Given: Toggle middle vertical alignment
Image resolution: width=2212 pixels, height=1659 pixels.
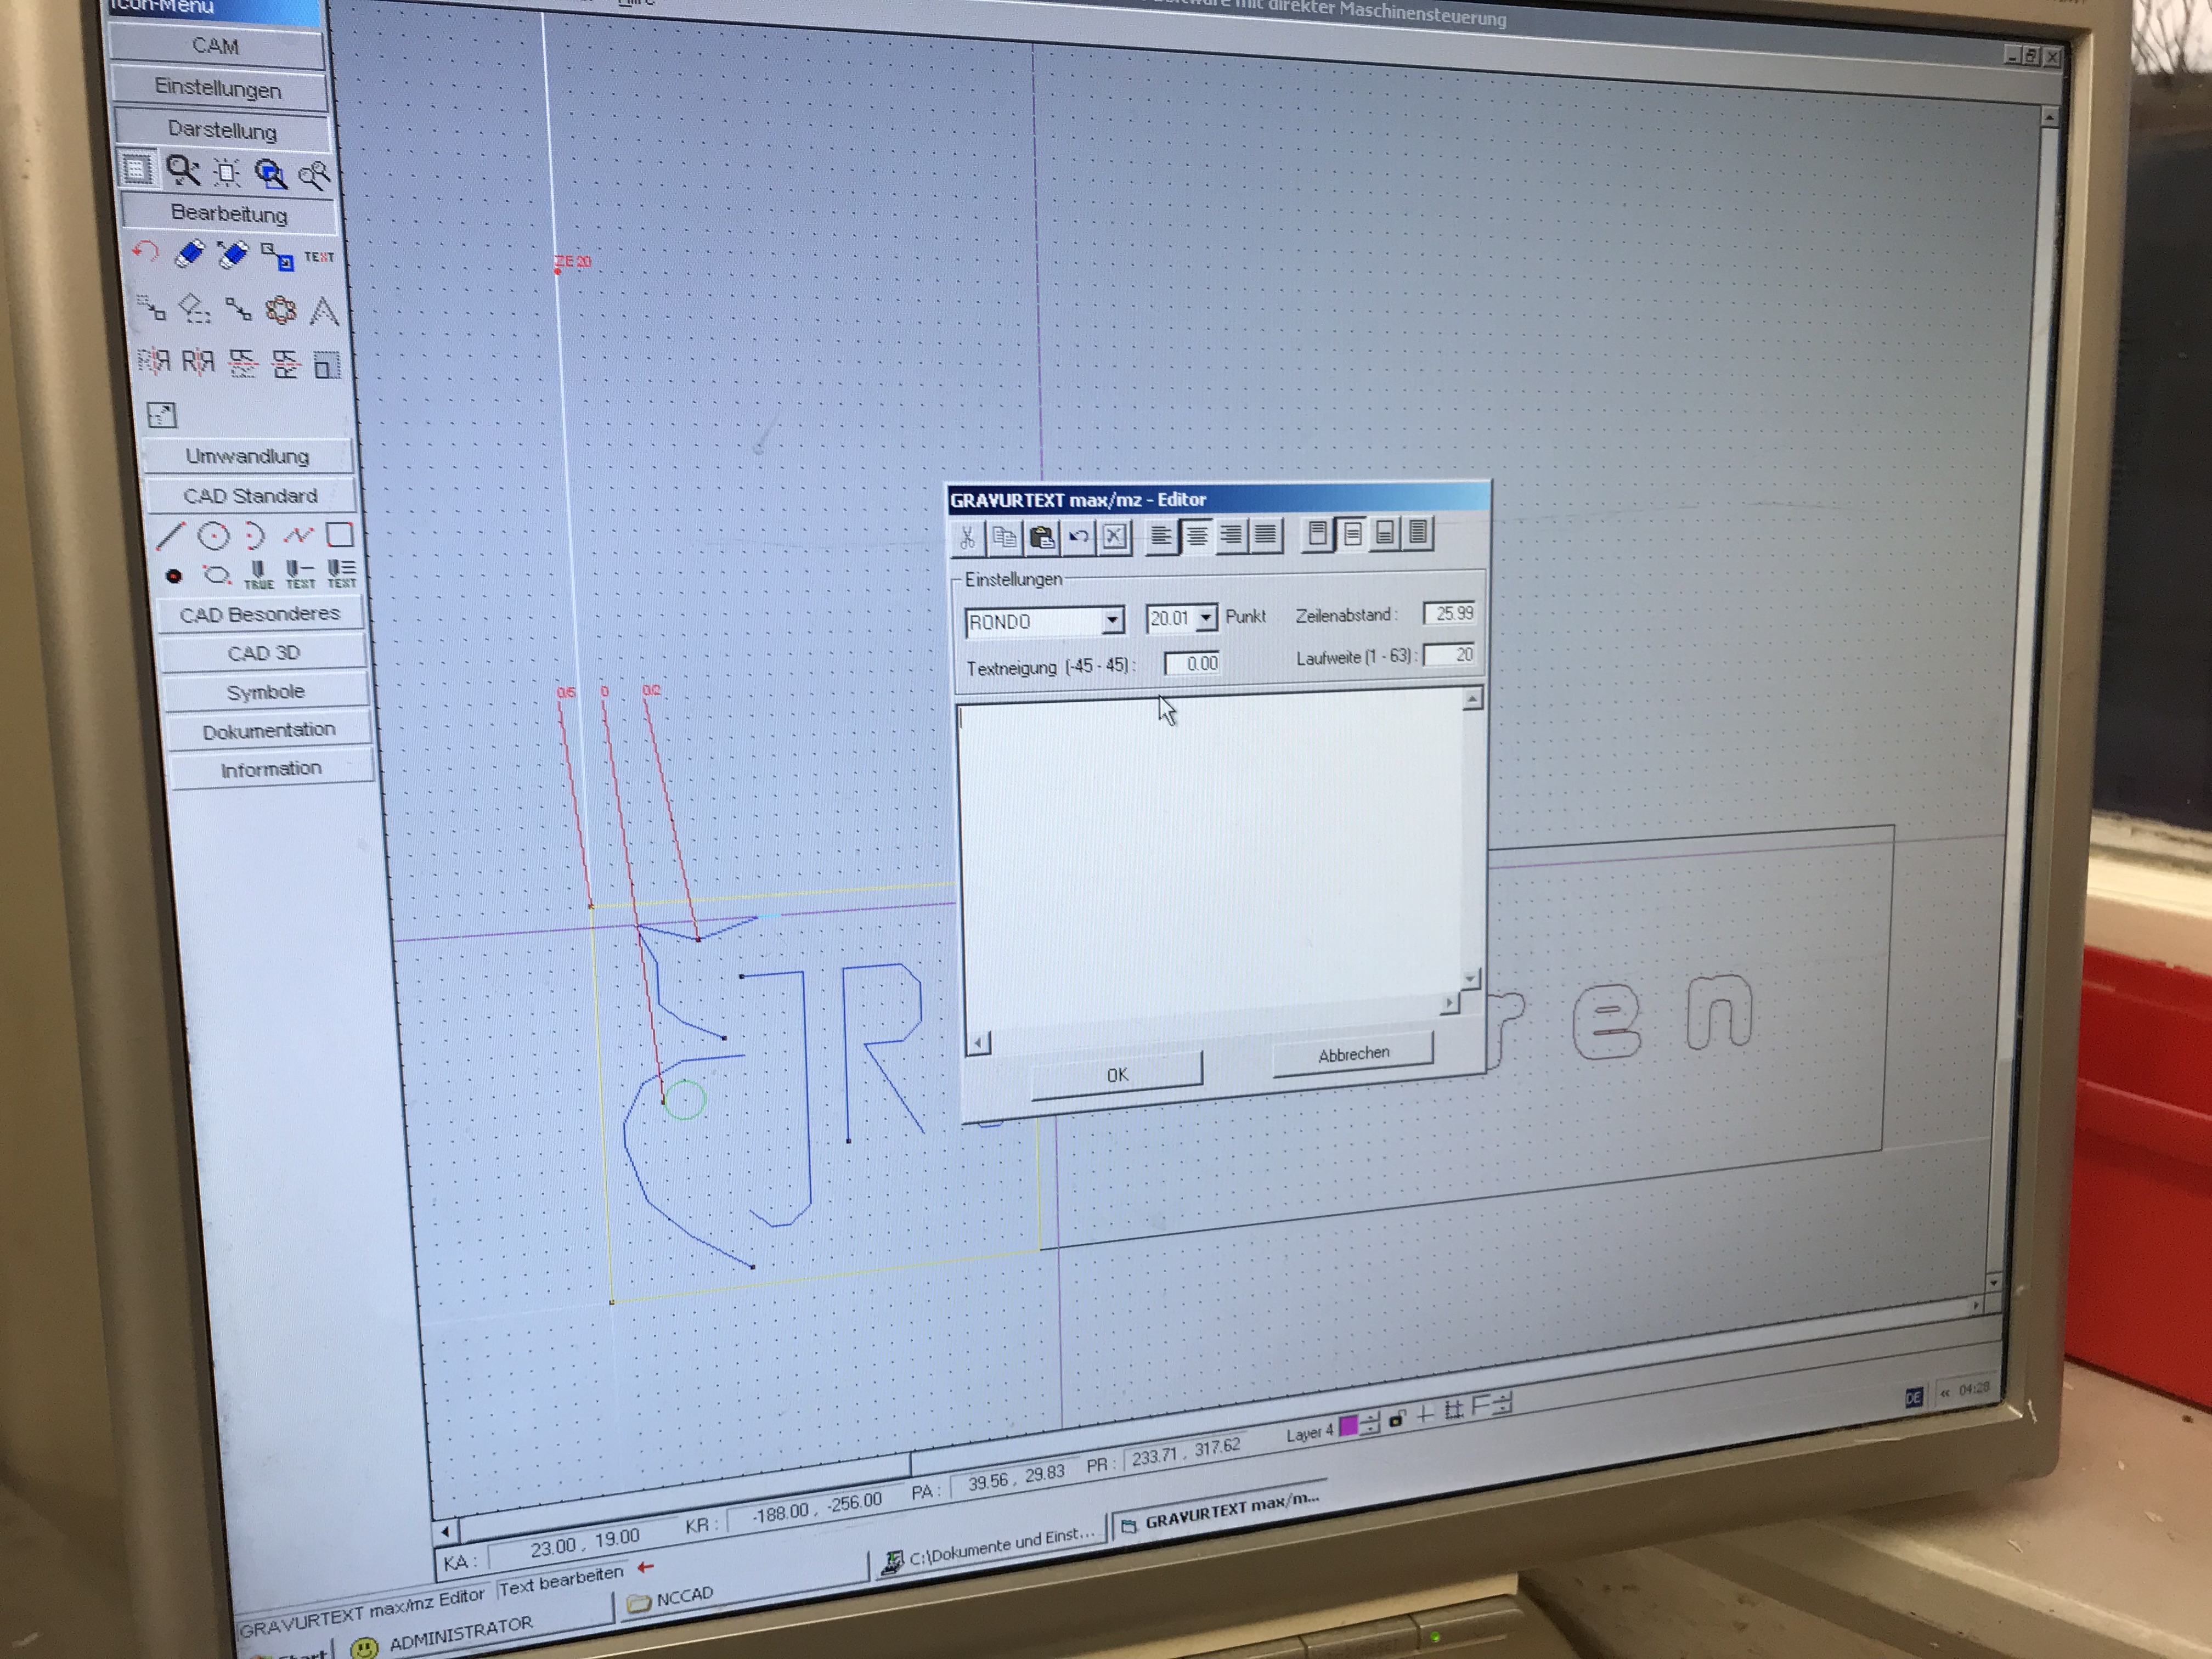Looking at the screenshot, I should coord(1352,534).
